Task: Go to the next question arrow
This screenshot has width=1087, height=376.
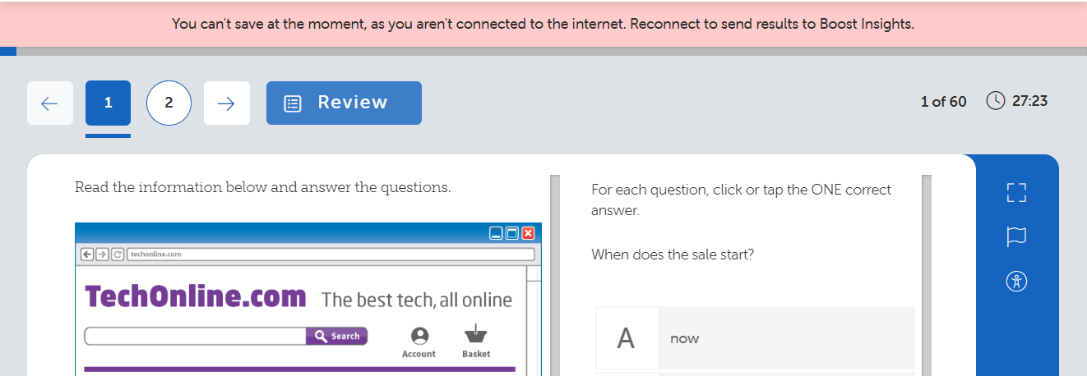Action: (226, 103)
